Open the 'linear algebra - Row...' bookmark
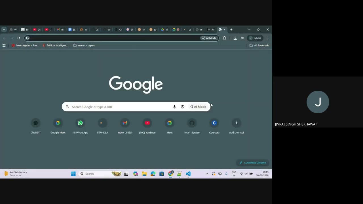This screenshot has width=363, height=204. (x=25, y=45)
